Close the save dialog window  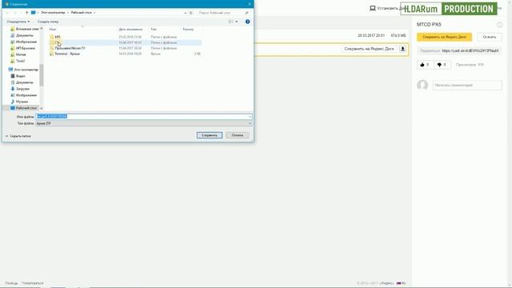pos(250,4)
